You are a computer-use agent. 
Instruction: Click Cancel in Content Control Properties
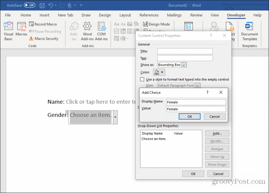point(218,174)
